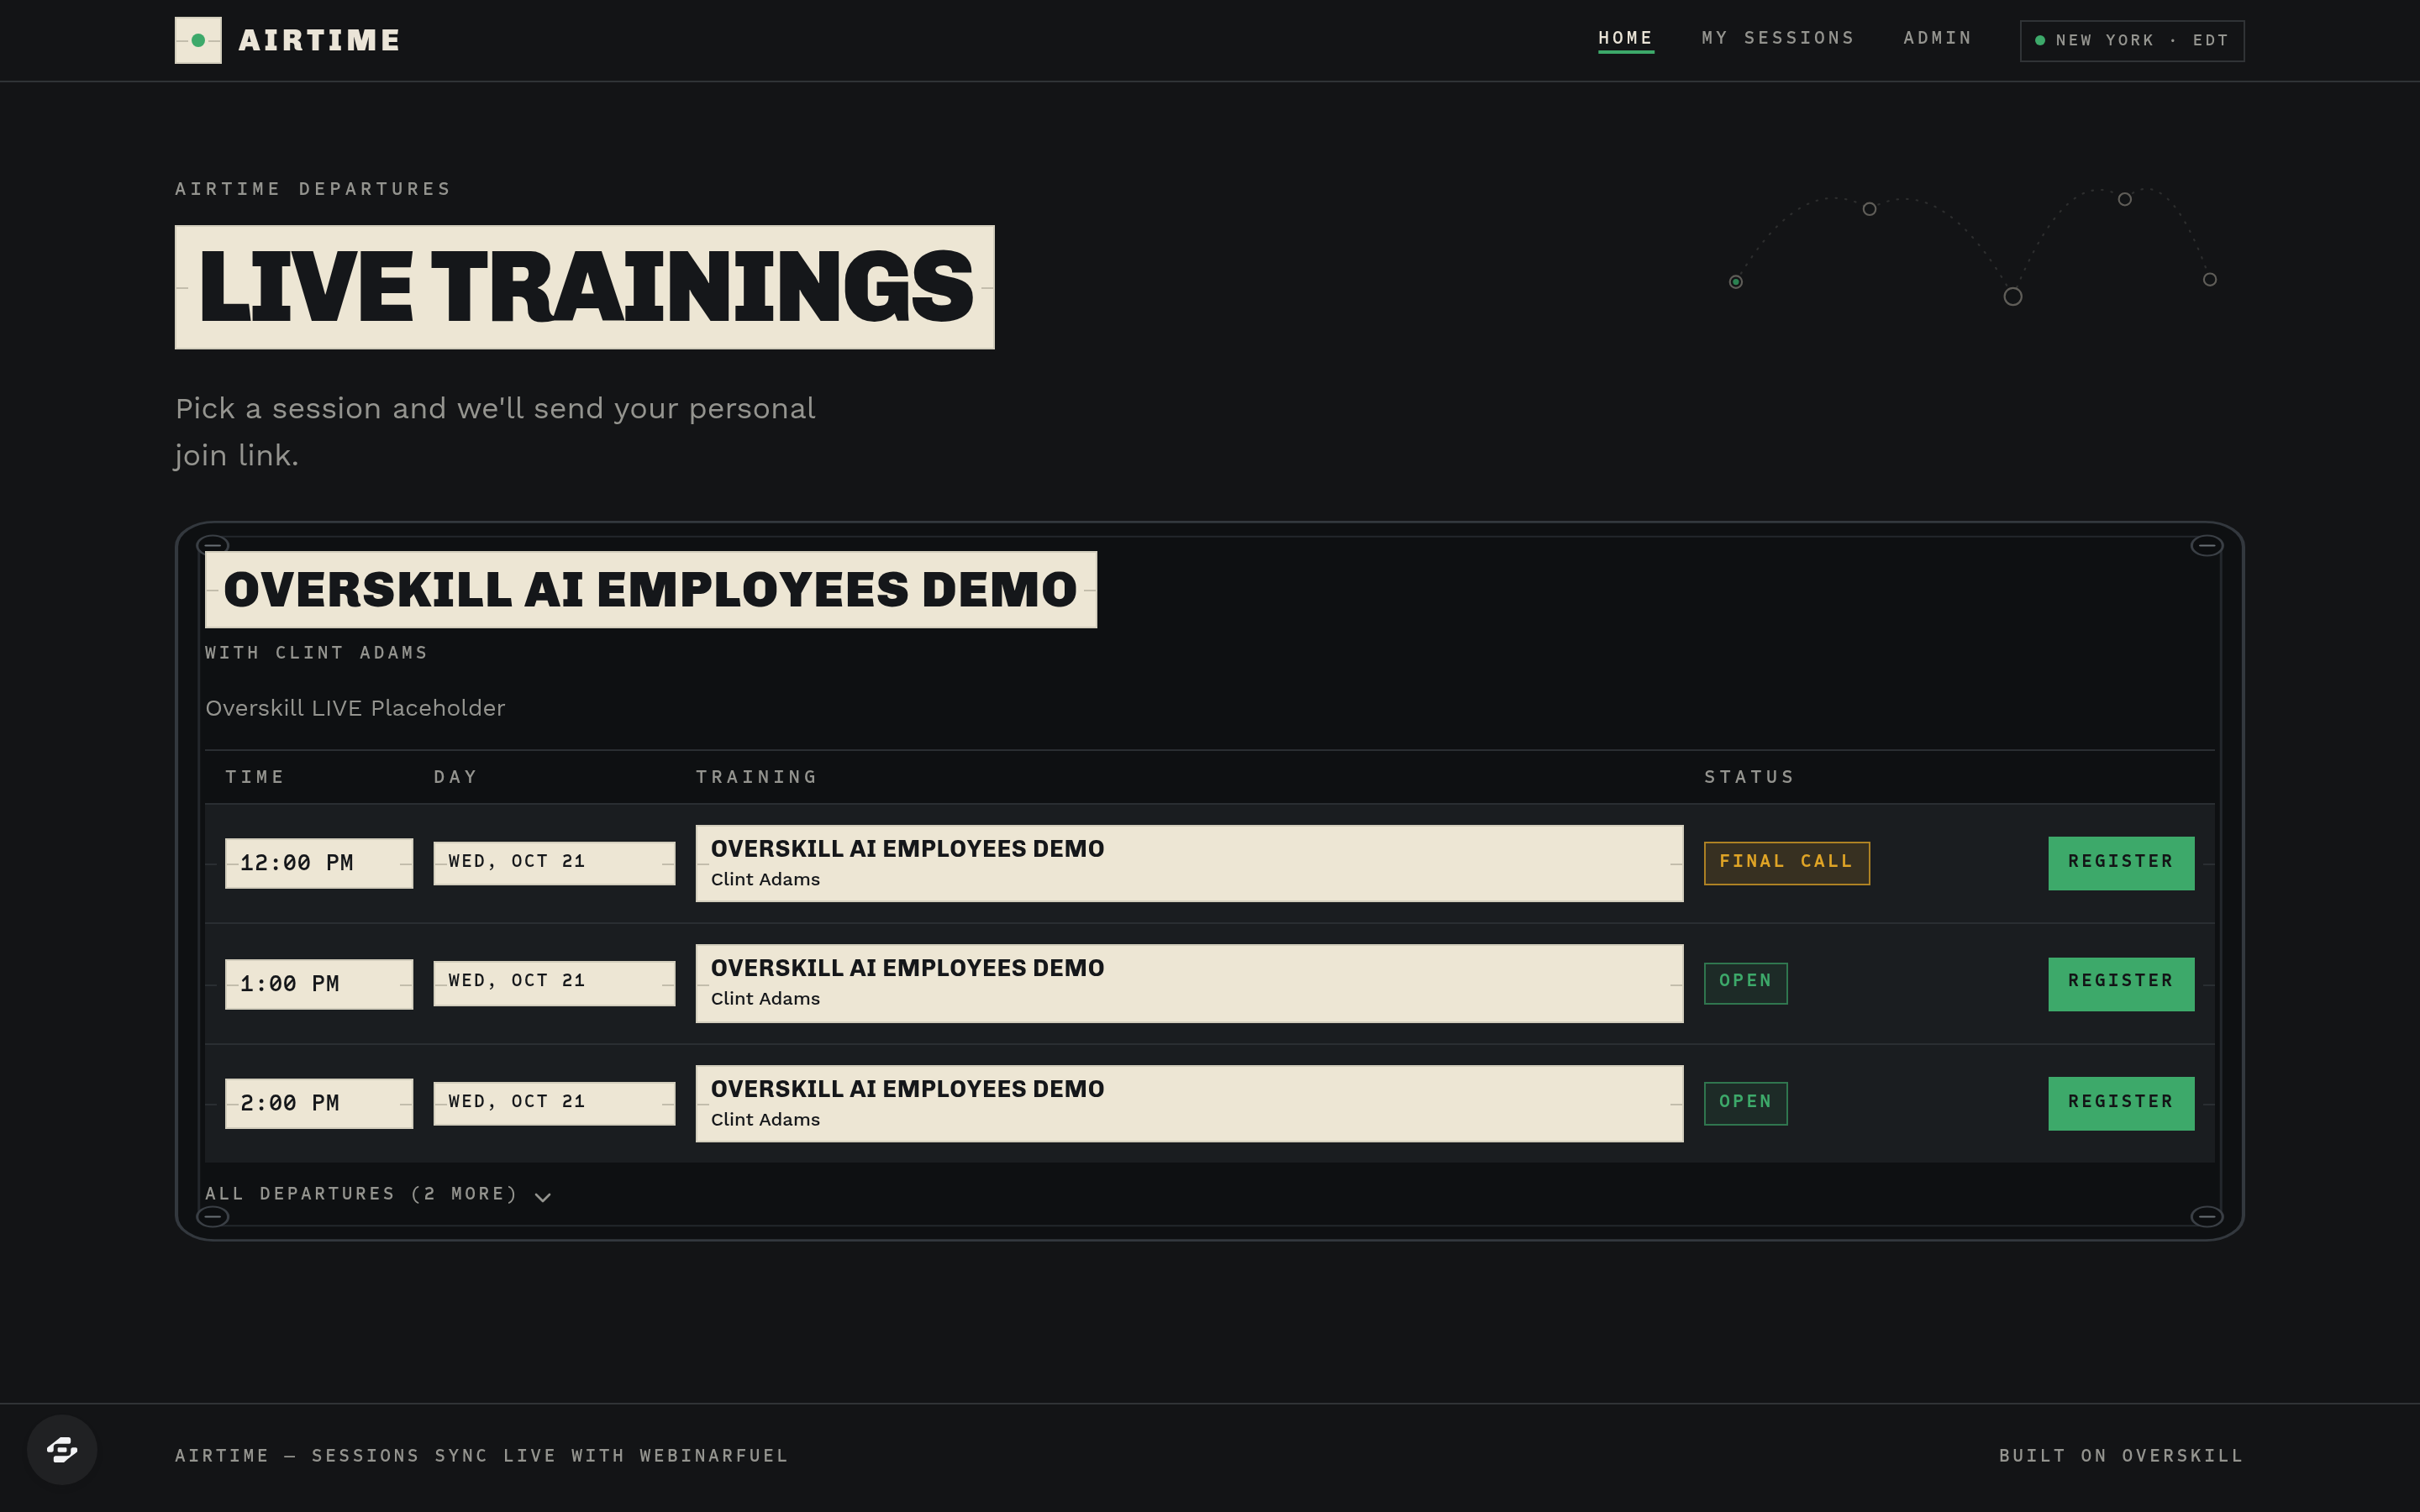
Task: Click the Open status on 1:00 PM row
Action: coord(1745,982)
